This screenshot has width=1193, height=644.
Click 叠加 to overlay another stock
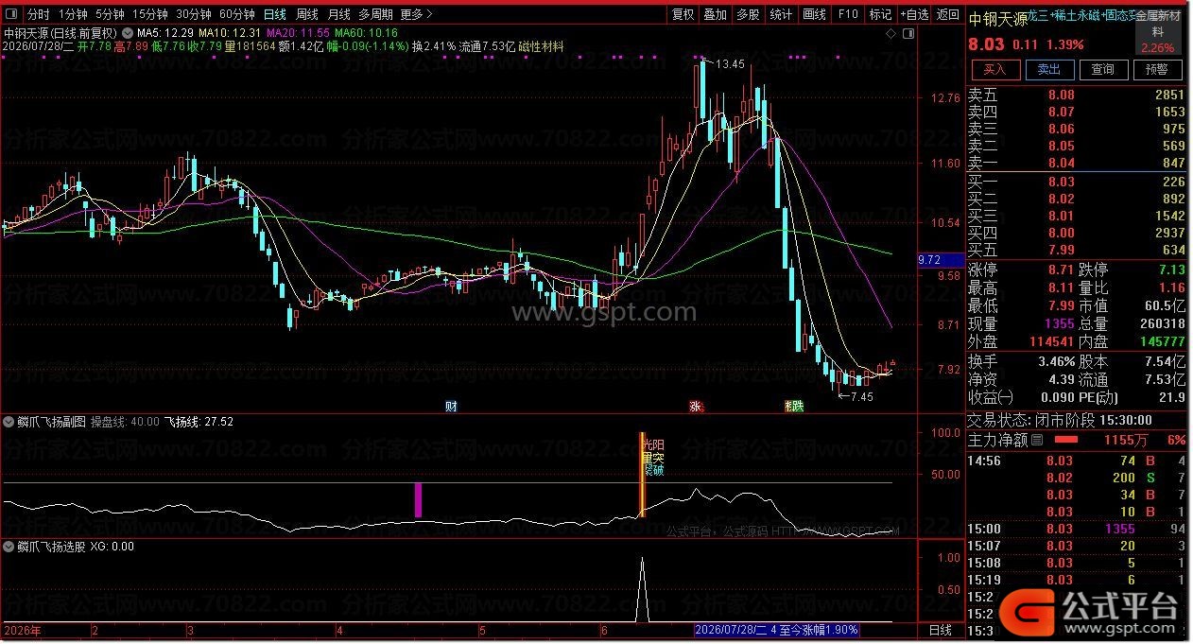716,14
